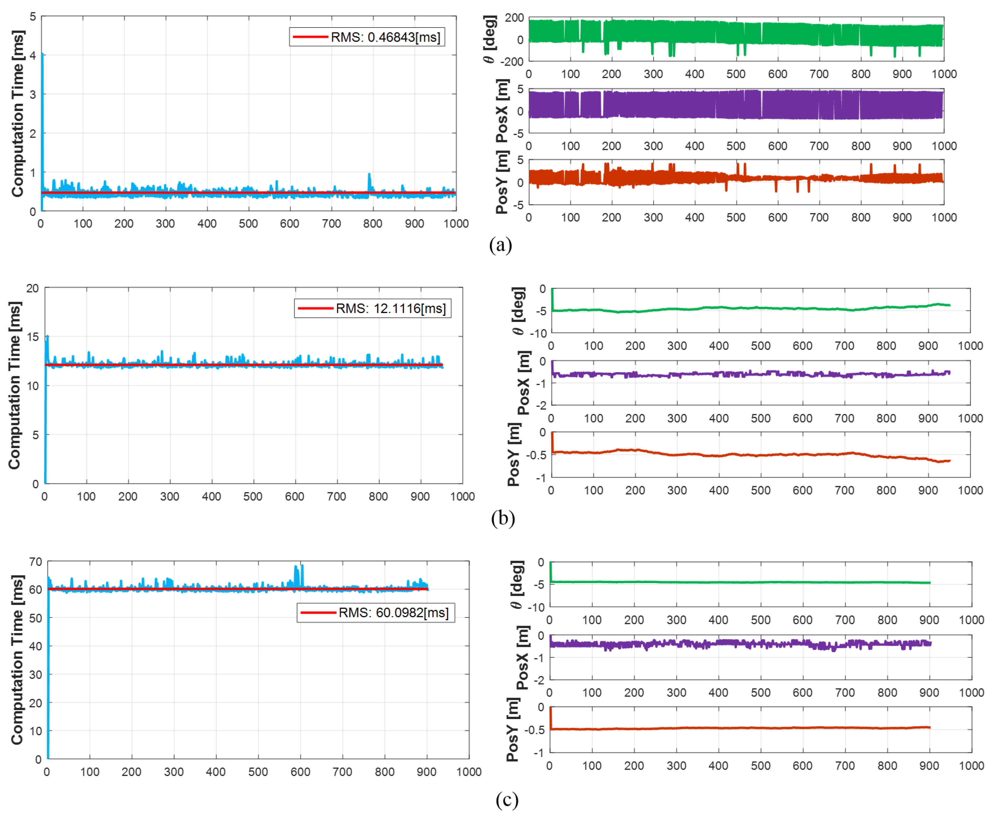The image size is (990, 820).
Task: Click the RMS: 12.1116[ms] legend box
Action: click(372, 308)
